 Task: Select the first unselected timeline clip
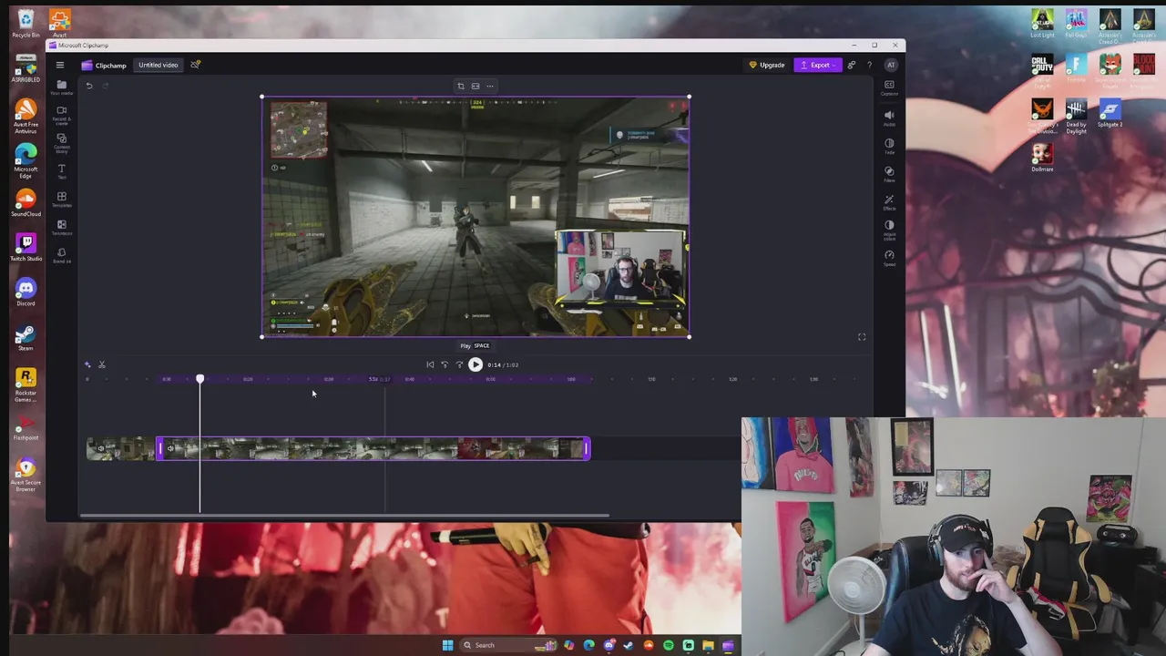pos(121,448)
